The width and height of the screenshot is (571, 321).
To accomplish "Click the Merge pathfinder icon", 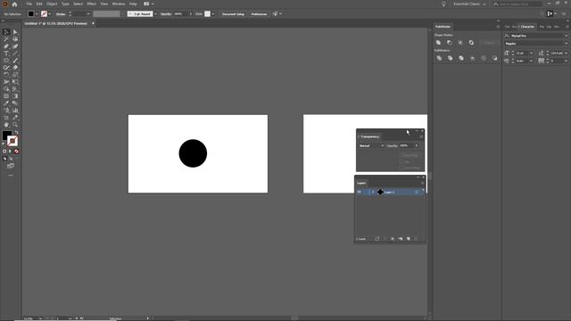I will (461, 58).
